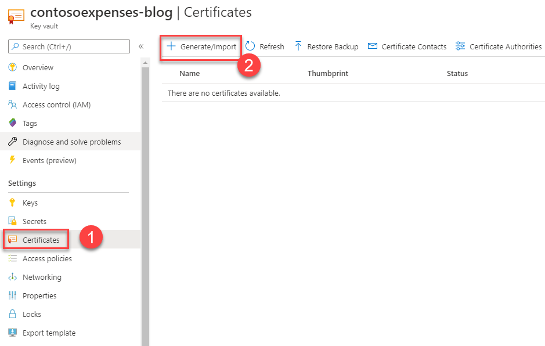Click the Certificate Authorities sliders icon

460,46
